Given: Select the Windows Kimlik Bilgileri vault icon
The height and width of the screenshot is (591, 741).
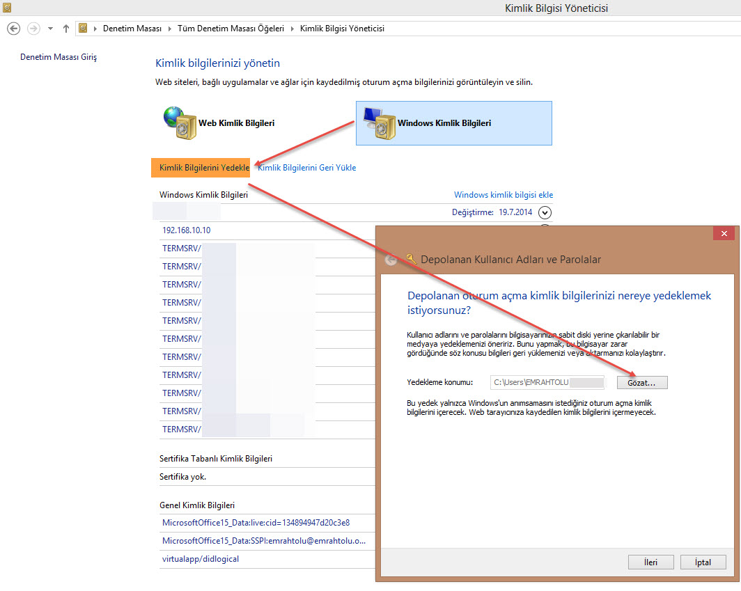Looking at the screenshot, I should 377,123.
